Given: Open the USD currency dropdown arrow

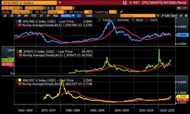Looking at the screenshot, I should [x=74, y=8].
